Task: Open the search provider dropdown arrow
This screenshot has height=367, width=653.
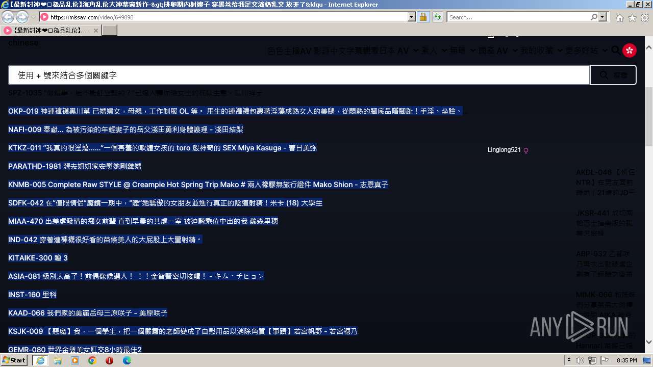Action: 602,17
